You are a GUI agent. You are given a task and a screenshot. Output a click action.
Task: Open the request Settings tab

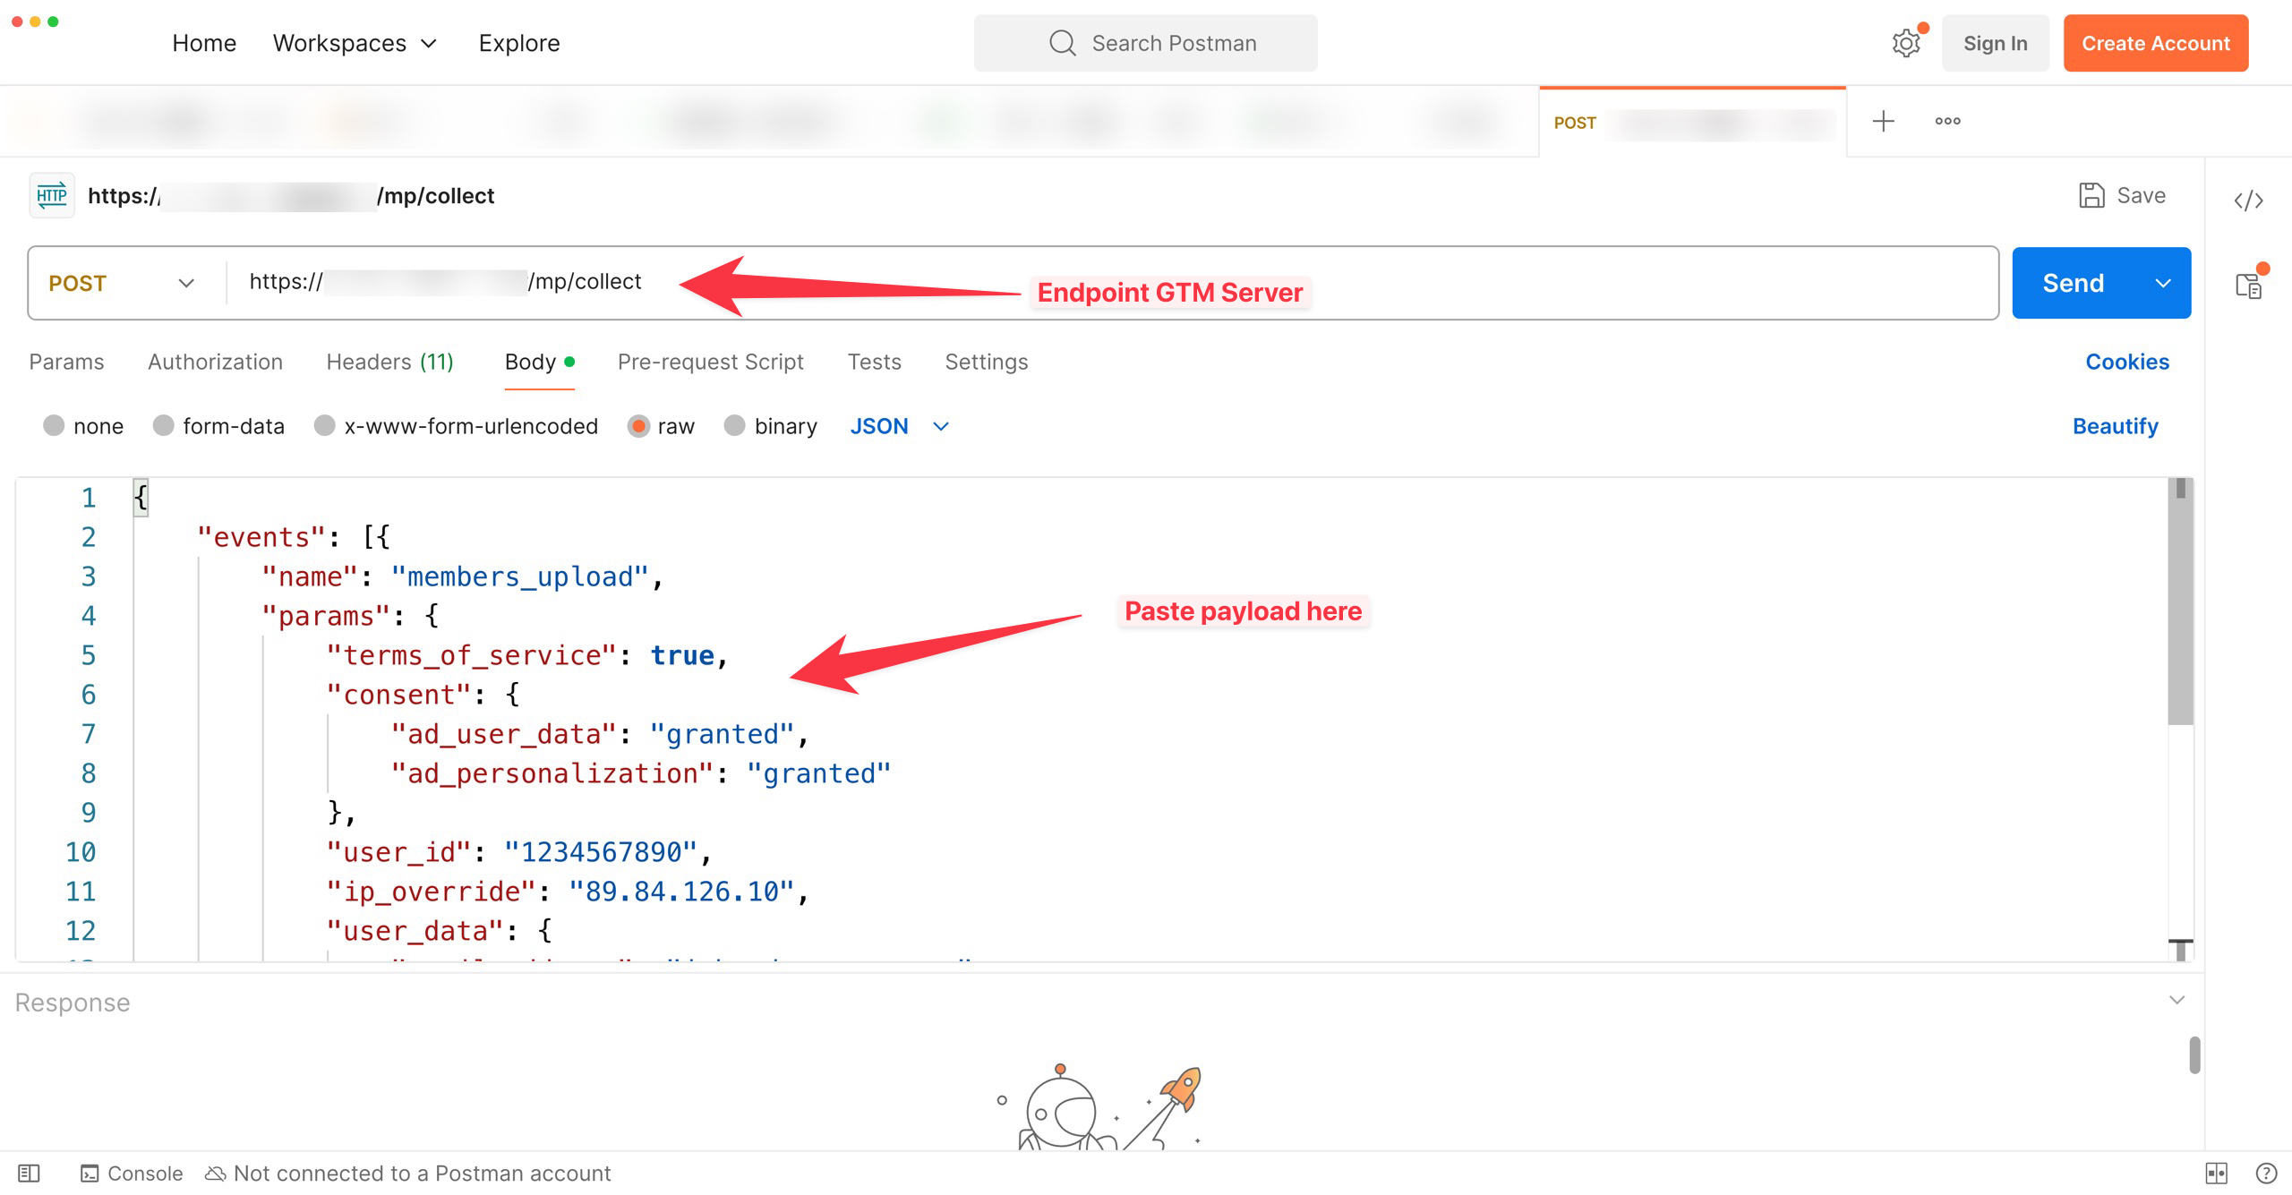point(987,362)
